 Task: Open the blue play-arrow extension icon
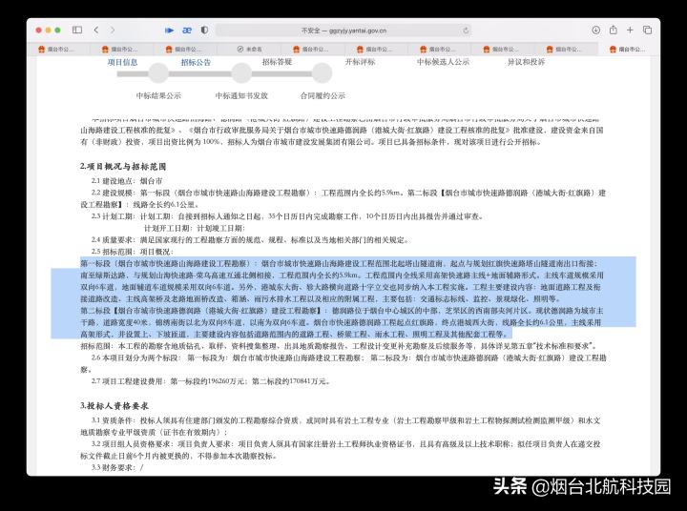coord(169,31)
